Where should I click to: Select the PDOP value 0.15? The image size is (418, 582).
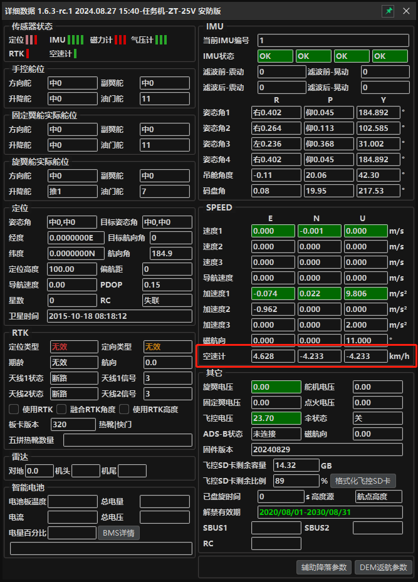point(167,284)
